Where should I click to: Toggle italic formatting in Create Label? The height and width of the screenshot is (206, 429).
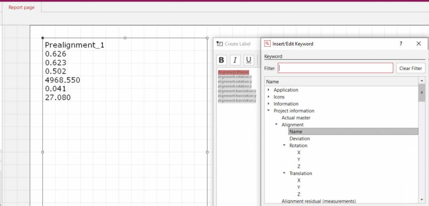coord(235,60)
